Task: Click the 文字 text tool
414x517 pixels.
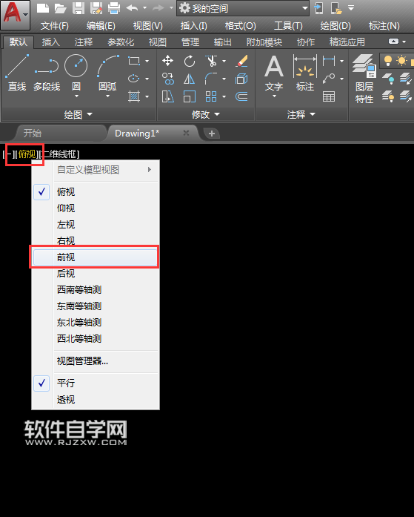Action: 274,73
